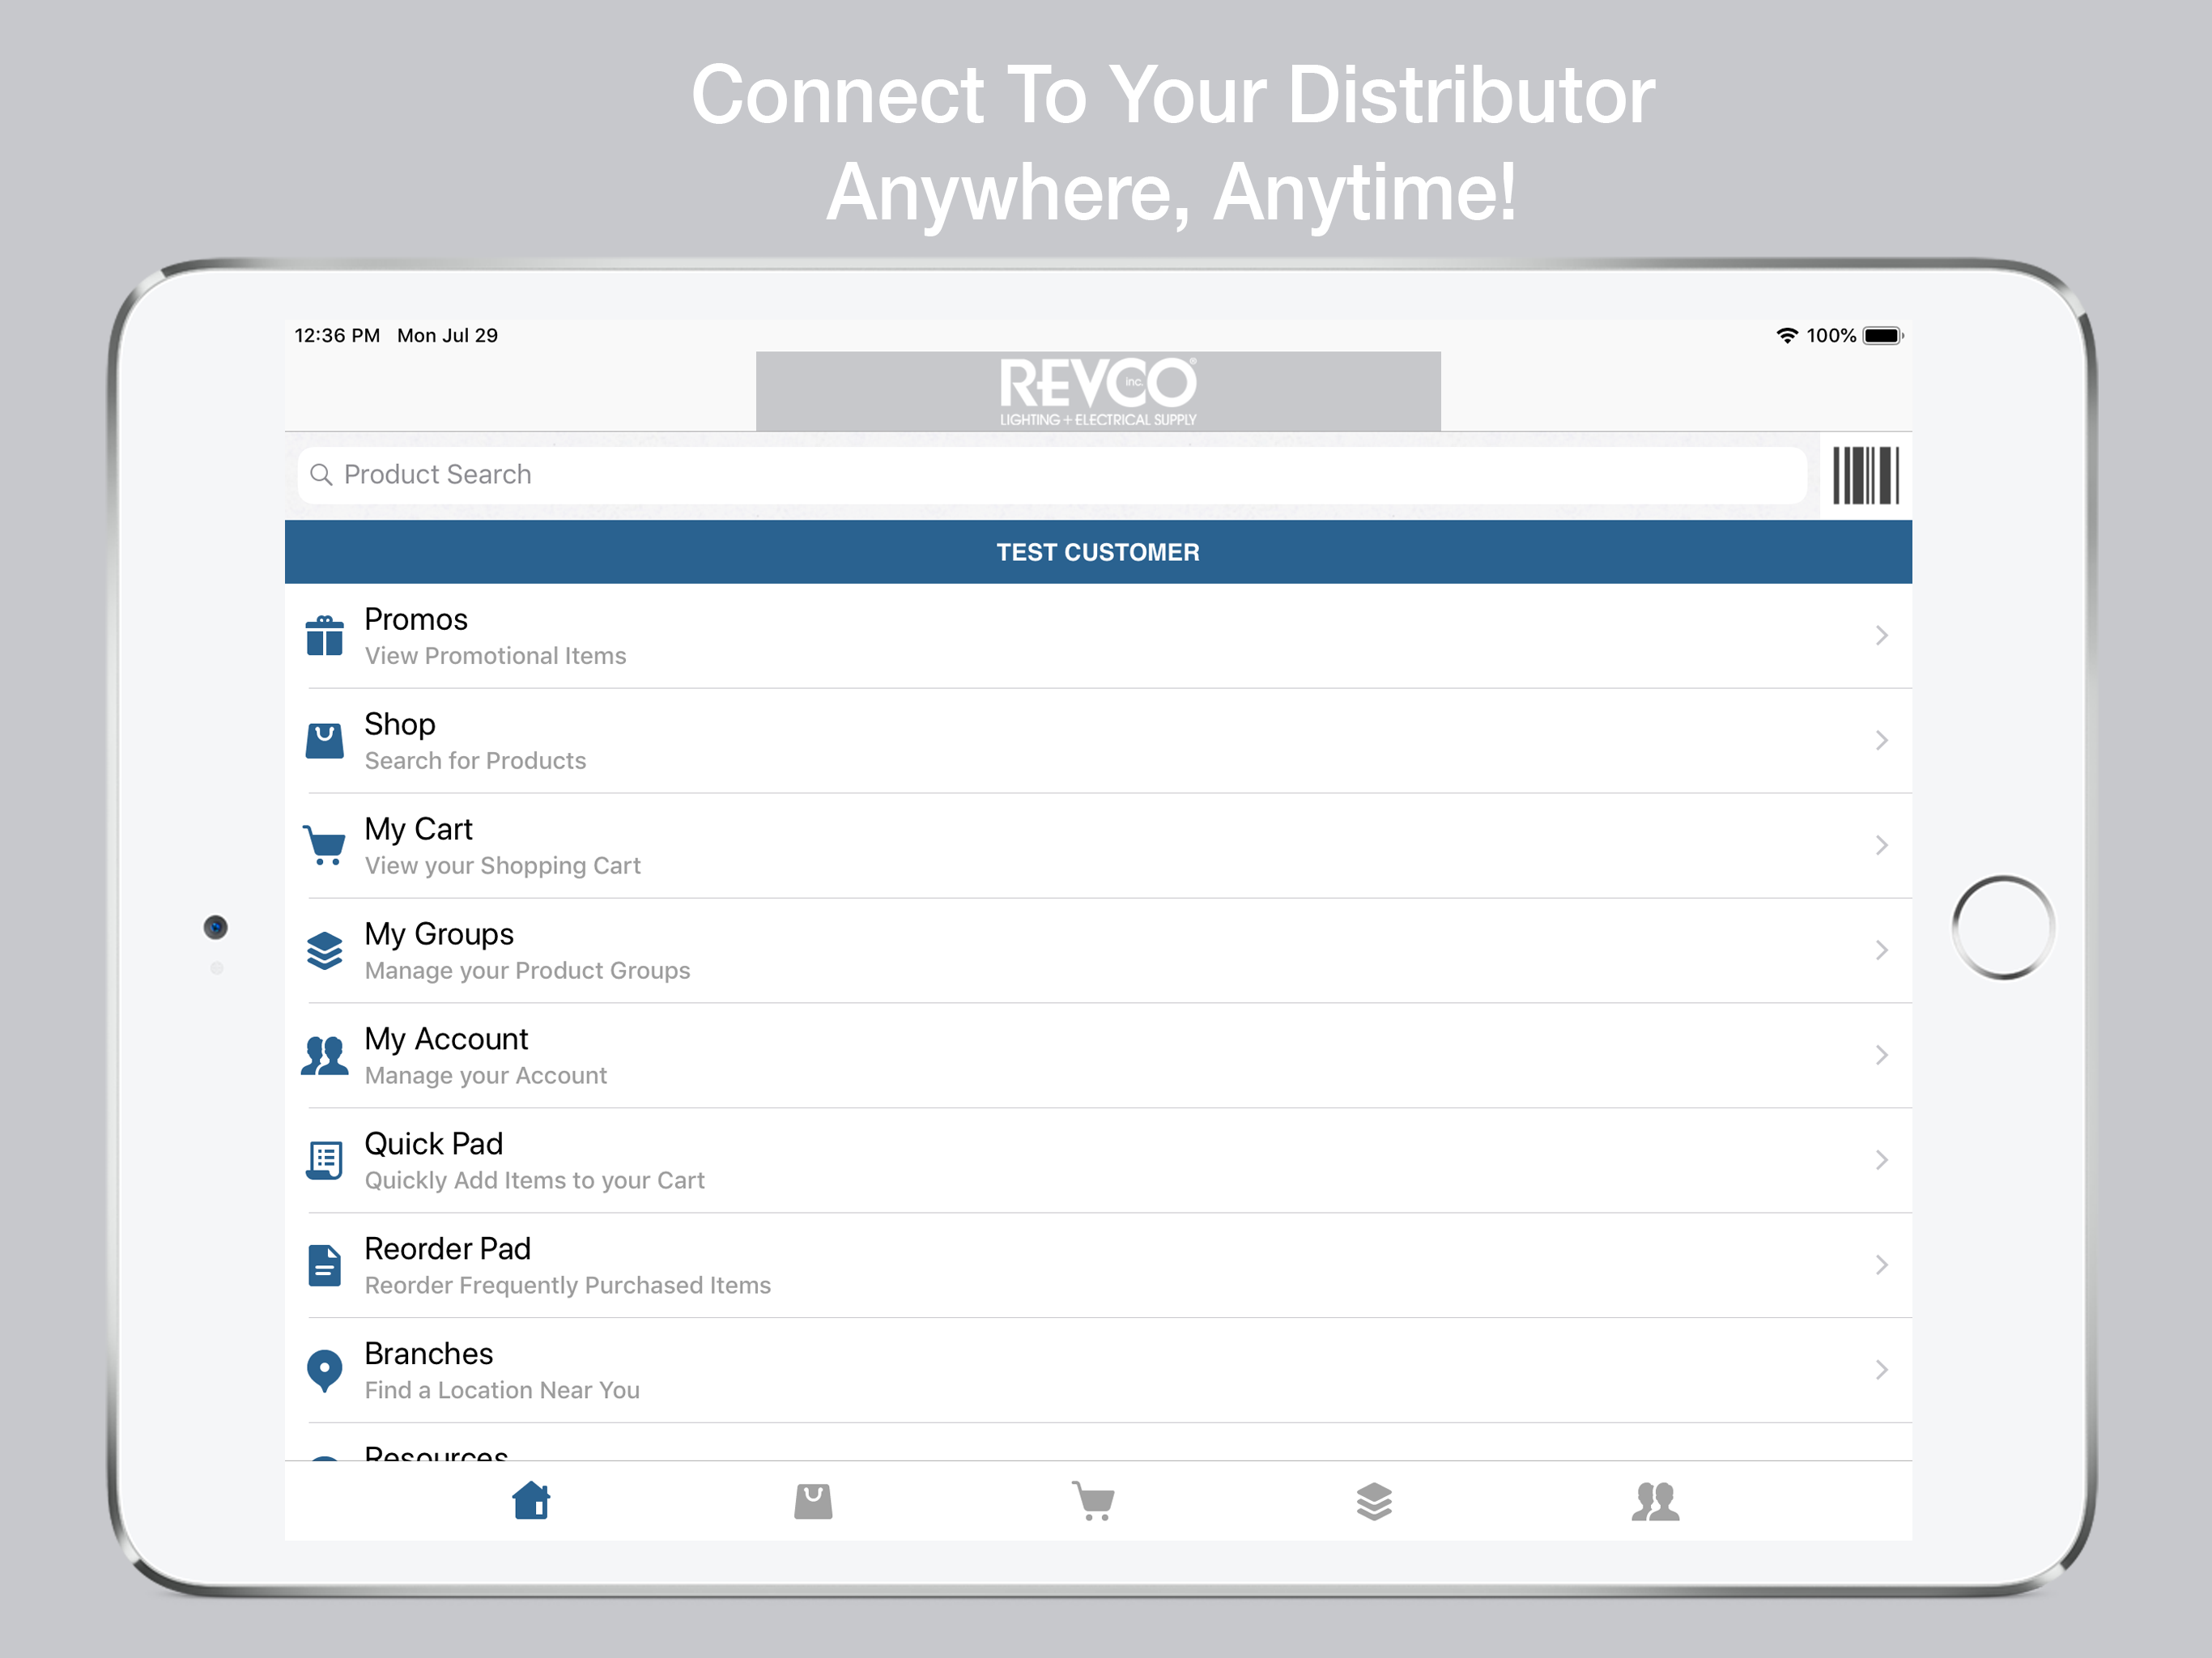Open the Reorder Pad title text

(x=447, y=1249)
